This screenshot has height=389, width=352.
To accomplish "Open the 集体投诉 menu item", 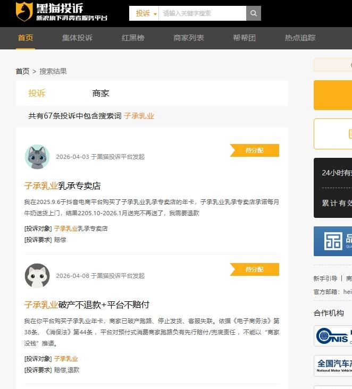I will 77,38.
